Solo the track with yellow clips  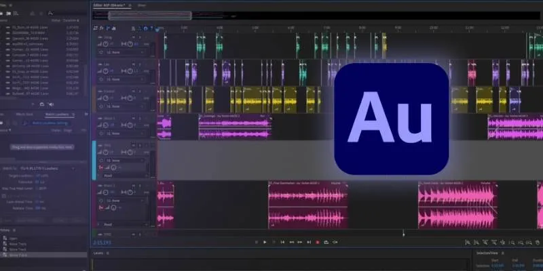(140, 91)
